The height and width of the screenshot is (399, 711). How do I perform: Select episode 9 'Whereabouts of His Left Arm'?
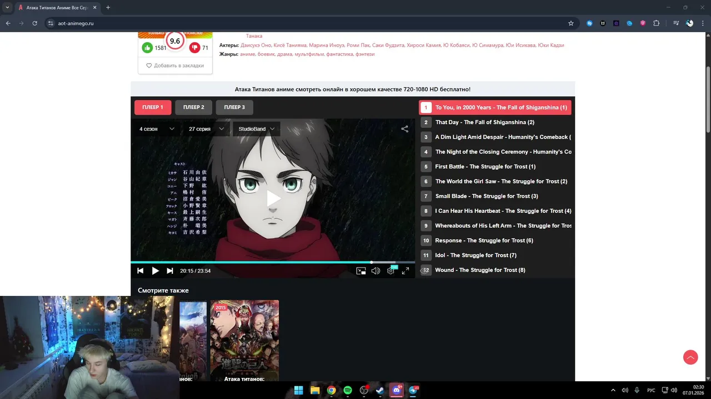(495, 226)
